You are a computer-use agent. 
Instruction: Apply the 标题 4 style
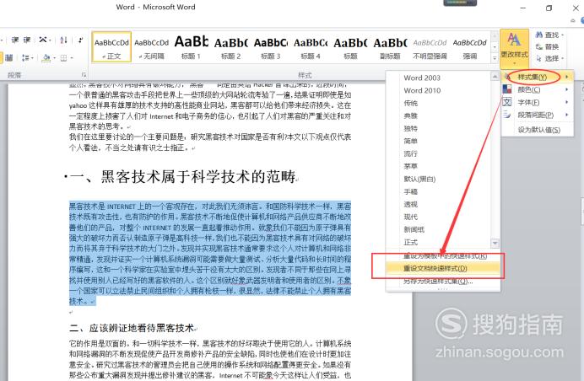point(311,47)
